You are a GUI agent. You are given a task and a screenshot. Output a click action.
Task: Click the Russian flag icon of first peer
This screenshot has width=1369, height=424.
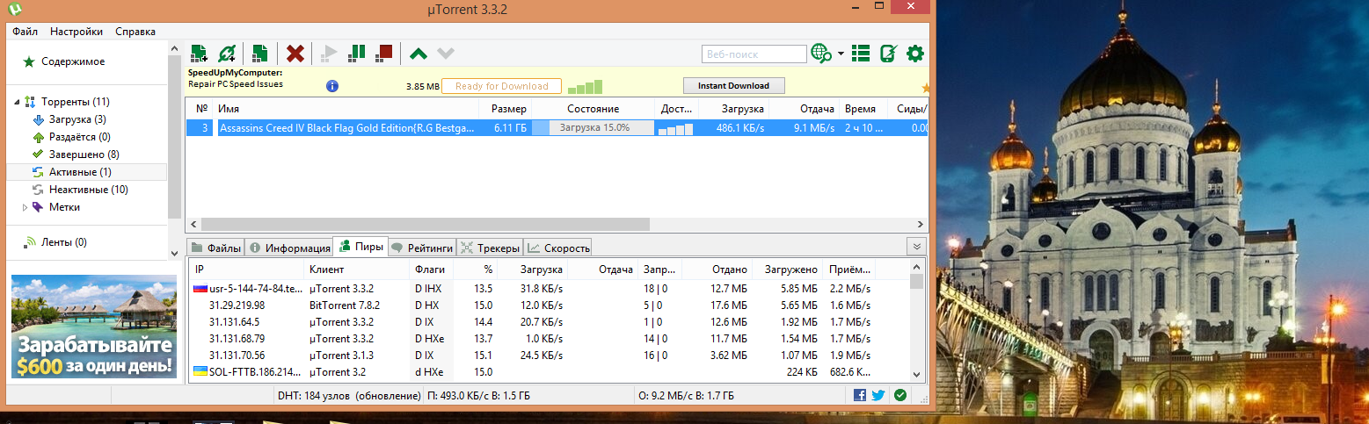tap(200, 288)
